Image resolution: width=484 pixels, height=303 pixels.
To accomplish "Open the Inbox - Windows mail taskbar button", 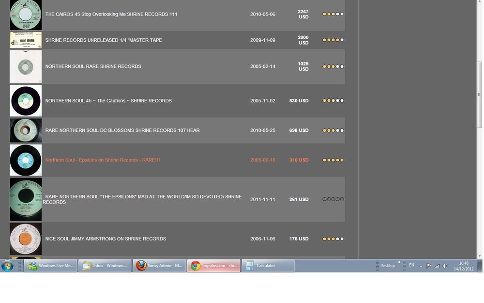I will 105,266.
